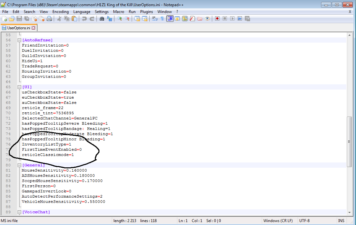Open the Function List icon
356x225 pixels.
[192, 19]
